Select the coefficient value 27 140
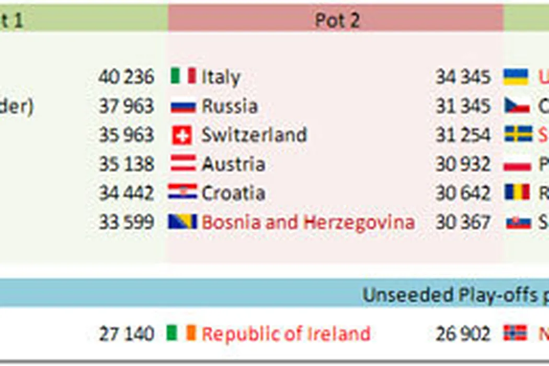Viewport: 549px width, 366px height. coord(126,334)
